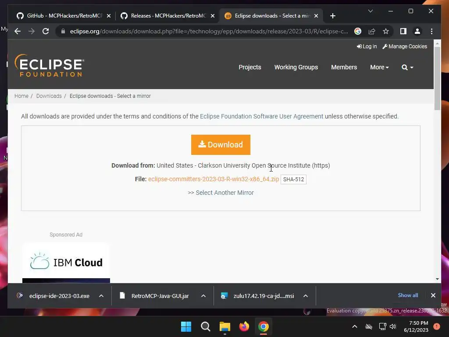Open Eclipse Foundation Software User Agreement link

tap(261, 116)
